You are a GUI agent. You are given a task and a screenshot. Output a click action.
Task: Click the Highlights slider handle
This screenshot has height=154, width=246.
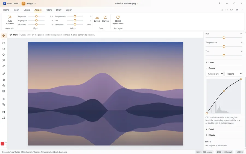pos(36,21)
